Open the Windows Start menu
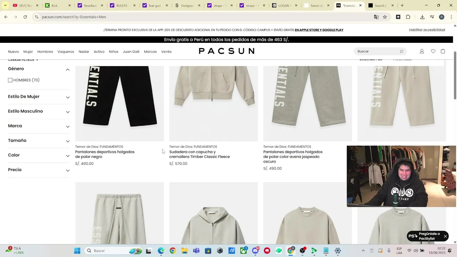Viewport: 457px width, 257px height. tap(77, 251)
